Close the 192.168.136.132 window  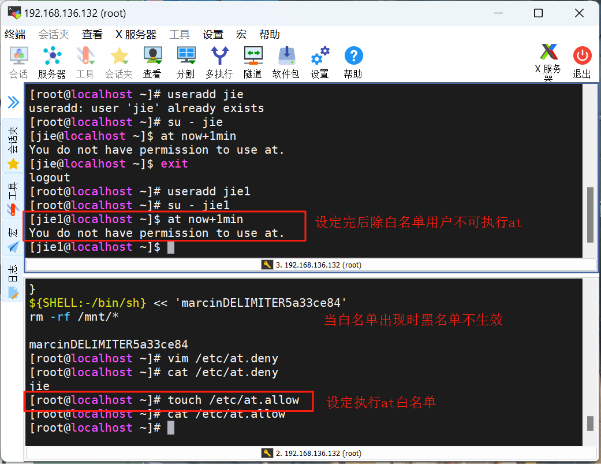(579, 13)
